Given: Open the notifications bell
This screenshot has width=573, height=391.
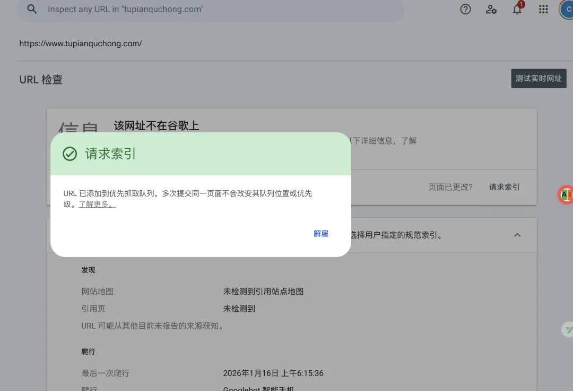Looking at the screenshot, I should pyautogui.click(x=517, y=9).
